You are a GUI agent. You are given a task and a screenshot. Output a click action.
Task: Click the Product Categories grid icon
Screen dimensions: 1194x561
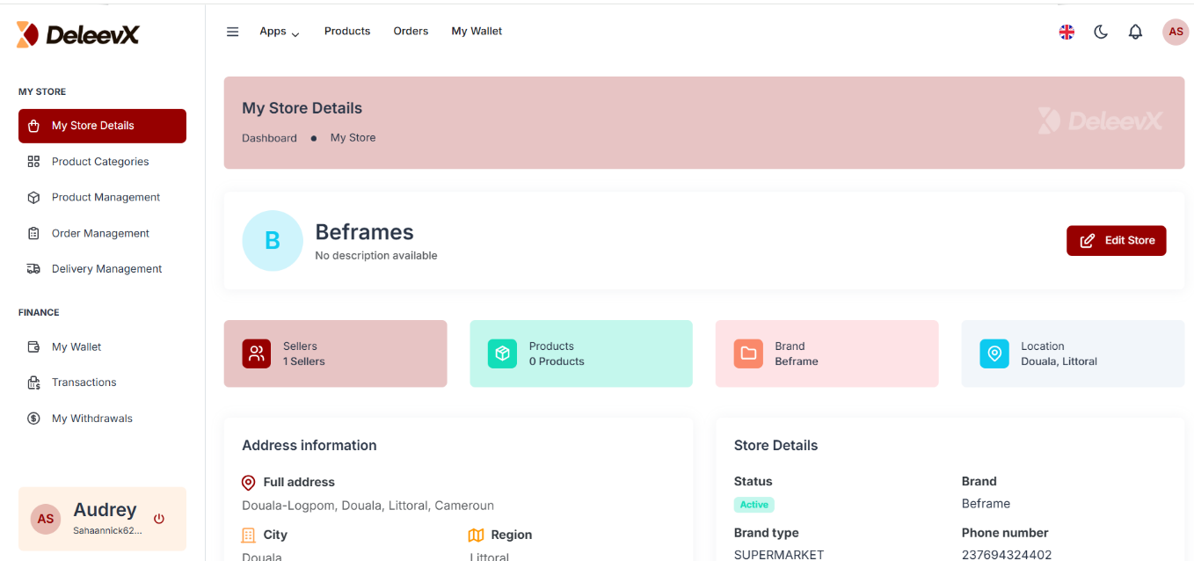[33, 162]
